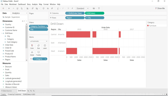Click the Fix axes pin icon
Image resolution: width=168 pixels, height=96 pixels.
72,8
